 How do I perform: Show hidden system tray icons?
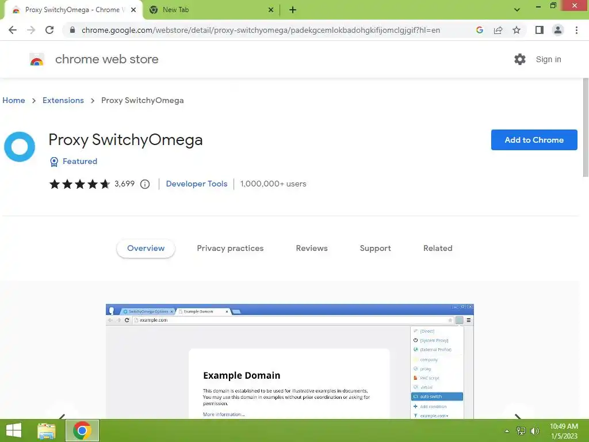point(507,431)
